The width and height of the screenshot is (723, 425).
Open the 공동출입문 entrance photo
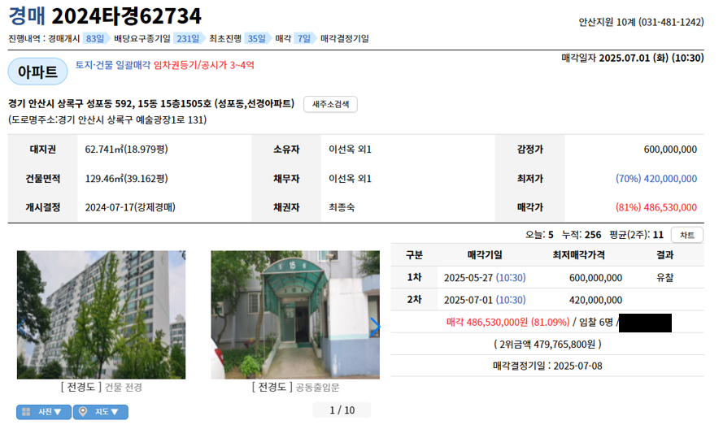tap(295, 314)
